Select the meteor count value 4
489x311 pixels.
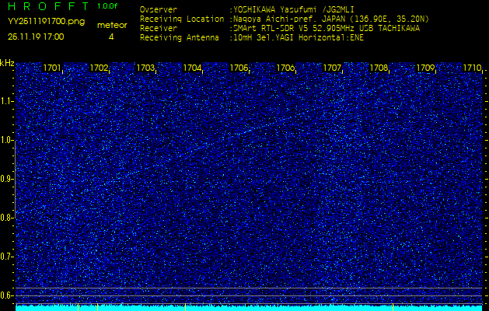(x=111, y=37)
